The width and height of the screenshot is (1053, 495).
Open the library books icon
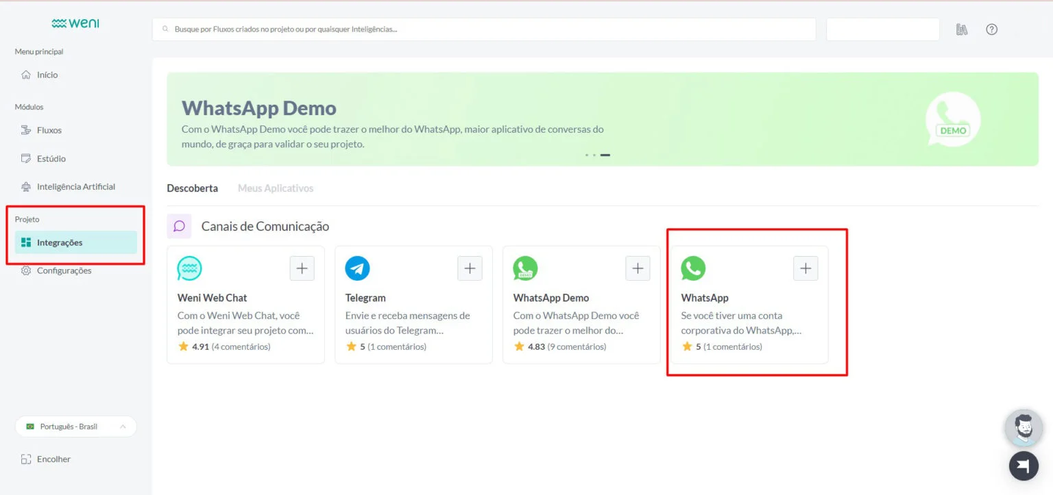tap(962, 29)
